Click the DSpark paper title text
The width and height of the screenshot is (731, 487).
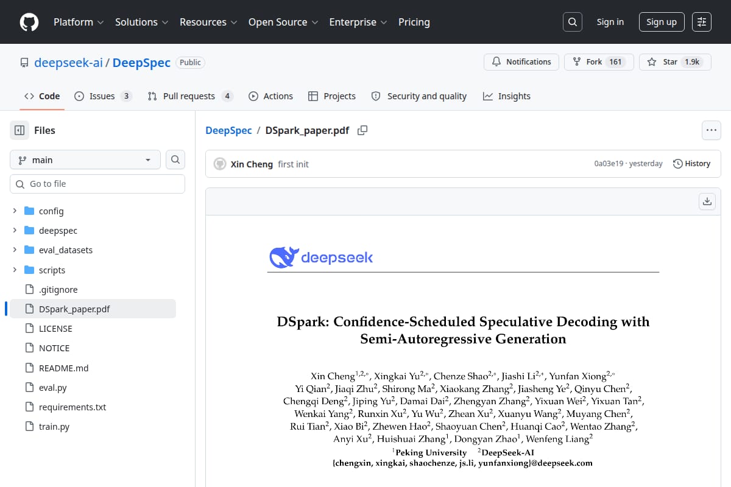[463, 330]
